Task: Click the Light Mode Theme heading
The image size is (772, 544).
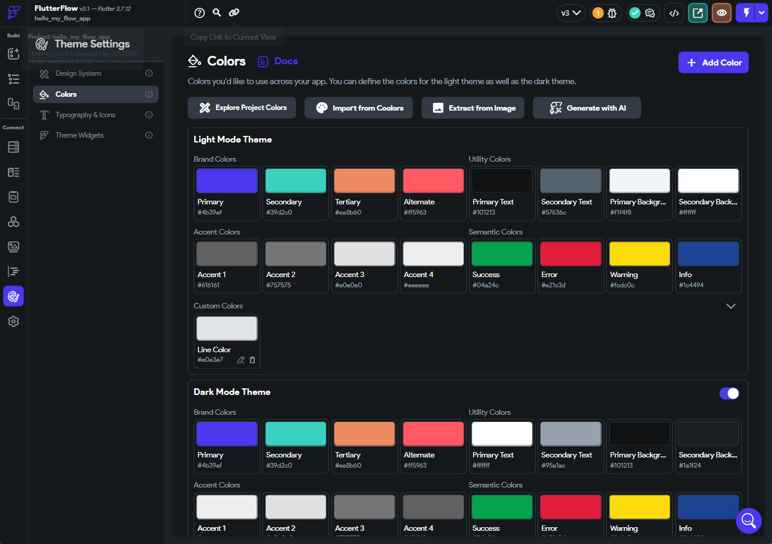Action: [x=233, y=139]
